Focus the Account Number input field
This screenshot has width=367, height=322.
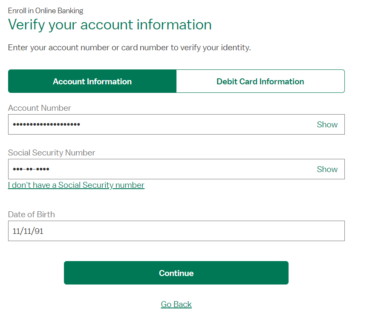click(x=176, y=124)
